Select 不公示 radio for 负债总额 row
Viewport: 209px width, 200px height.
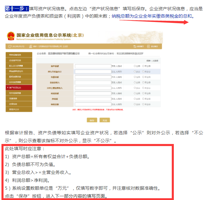pyautogui.click(x=143, y=77)
